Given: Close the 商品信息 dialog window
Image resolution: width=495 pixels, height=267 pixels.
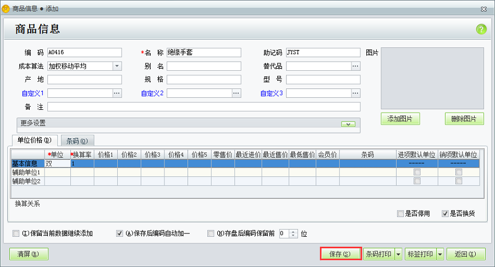Looking at the screenshot, I should (x=483, y=9).
